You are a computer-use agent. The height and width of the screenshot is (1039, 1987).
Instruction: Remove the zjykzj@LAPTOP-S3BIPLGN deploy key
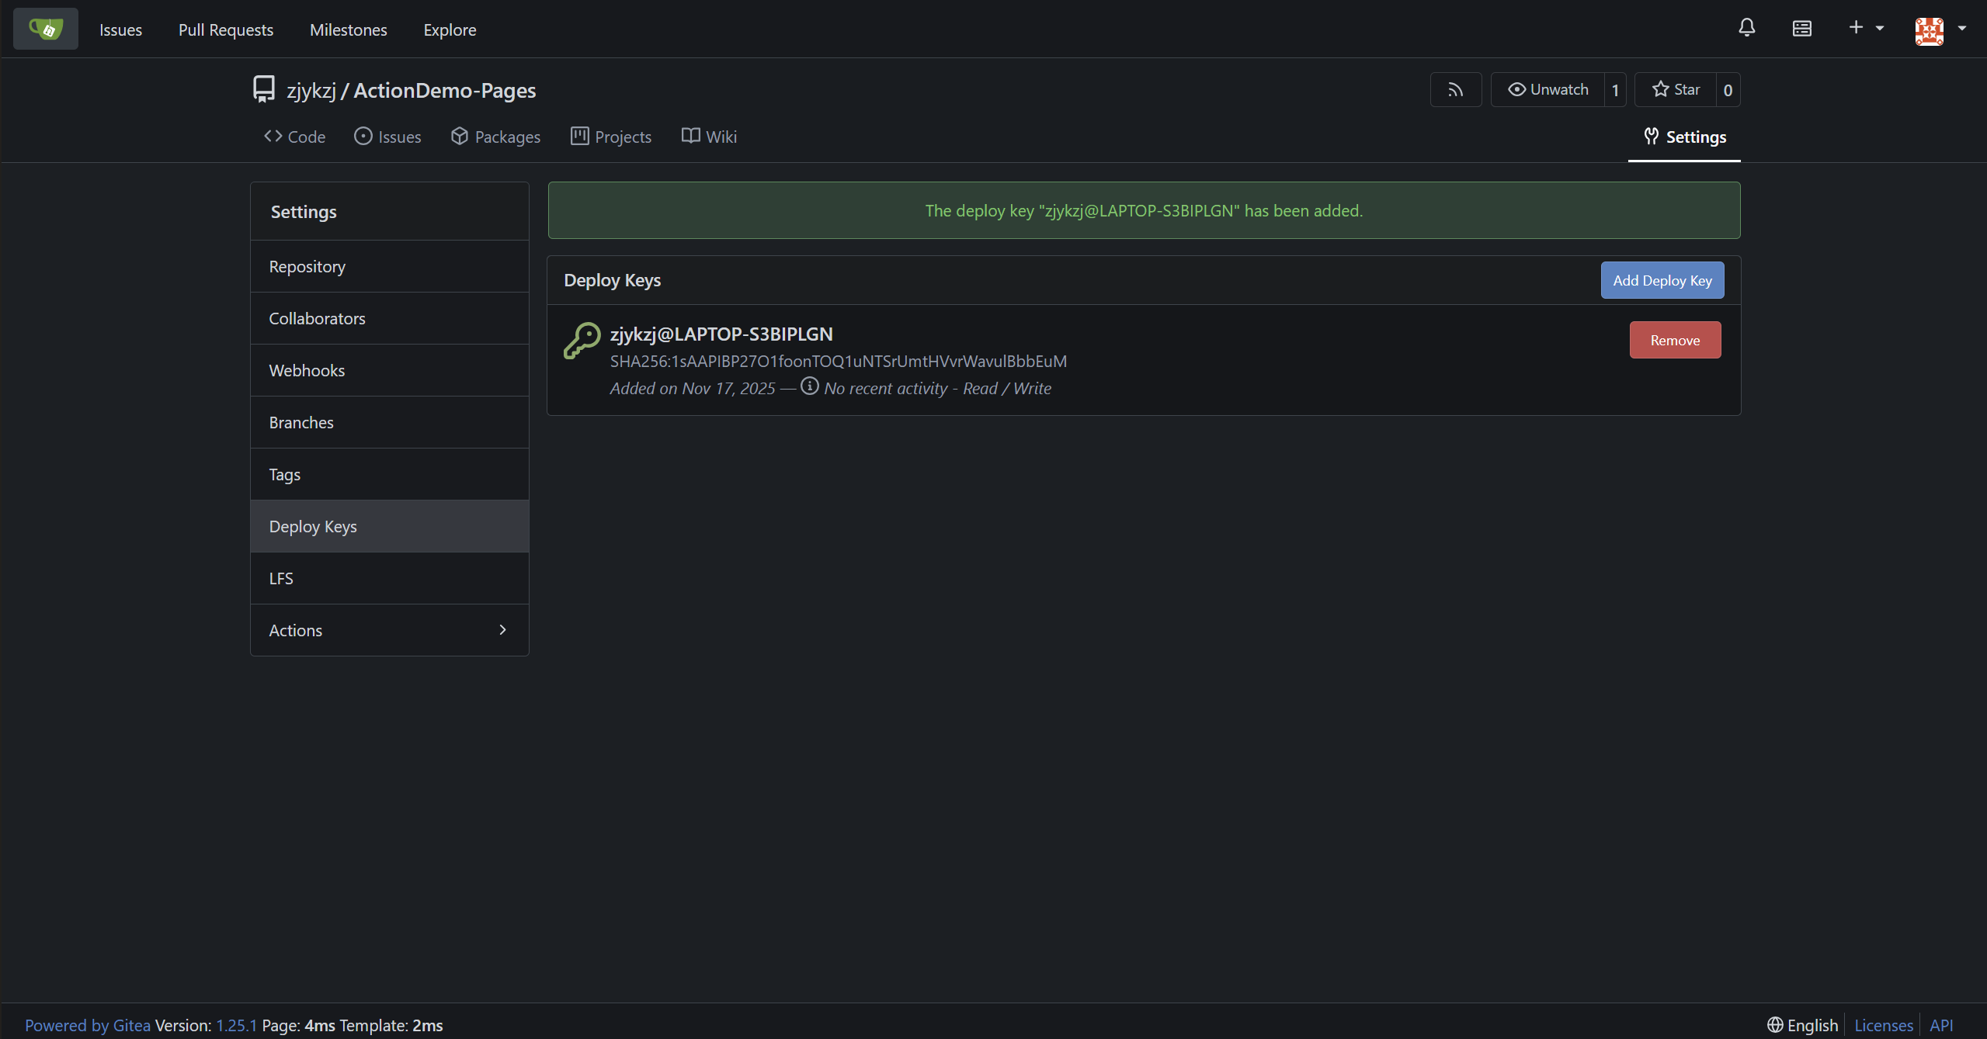(1674, 340)
